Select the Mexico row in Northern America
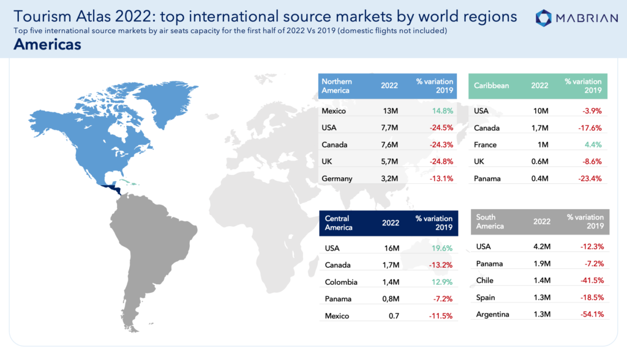Screen dimensions: 627x352 pos(388,111)
